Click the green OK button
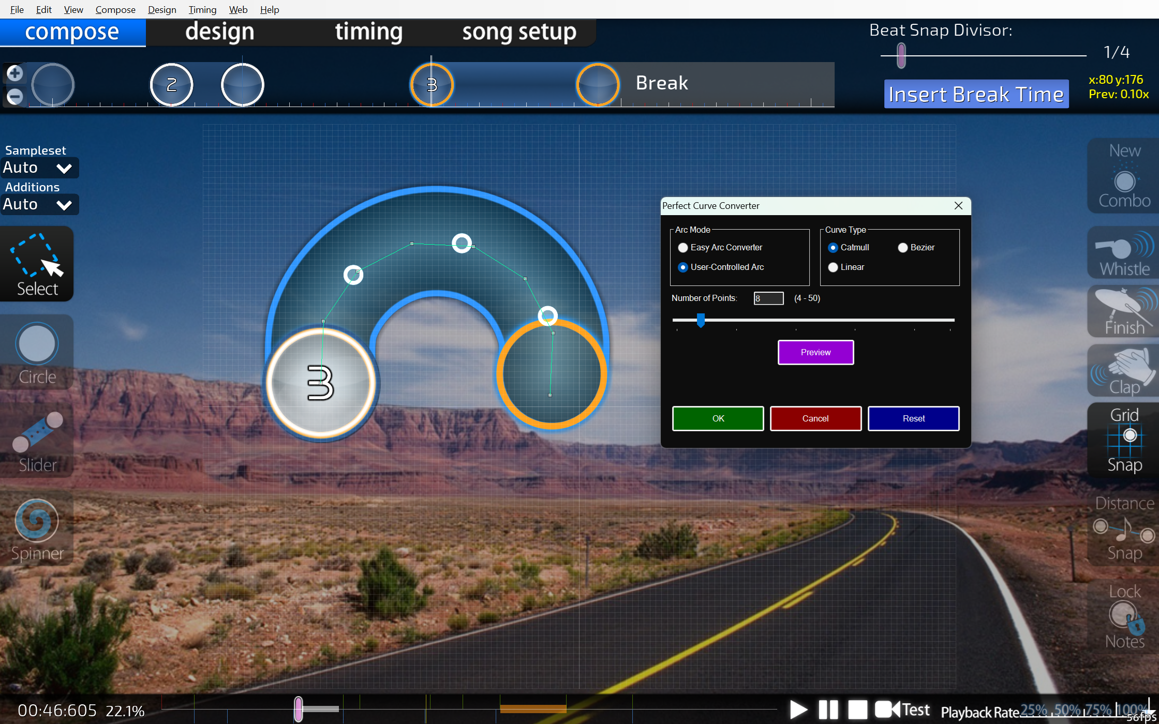The width and height of the screenshot is (1159, 724). (x=718, y=418)
